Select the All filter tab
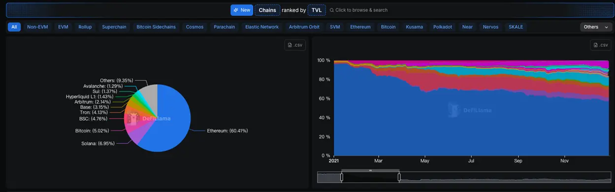This screenshot has height=192, width=615. click(14, 27)
